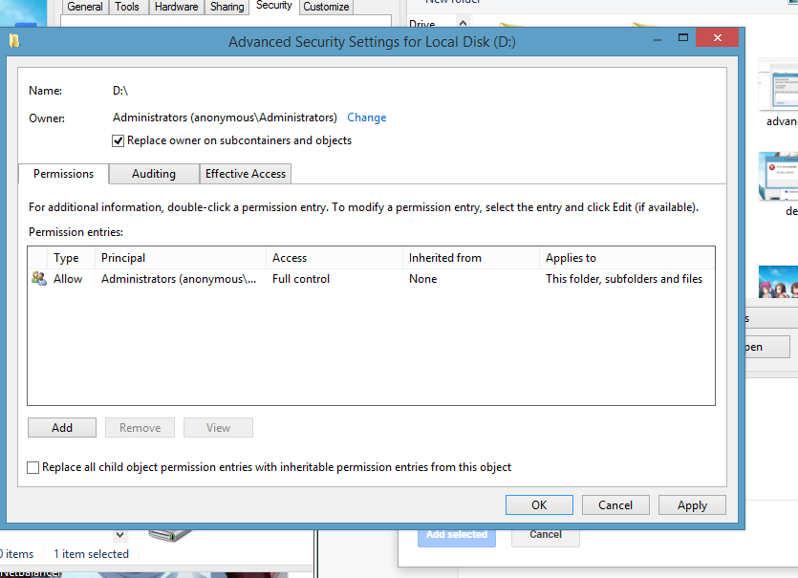Click the down arrow in the Explorer window below
Screen dimensions: 798x578
pyautogui.click(x=119, y=535)
